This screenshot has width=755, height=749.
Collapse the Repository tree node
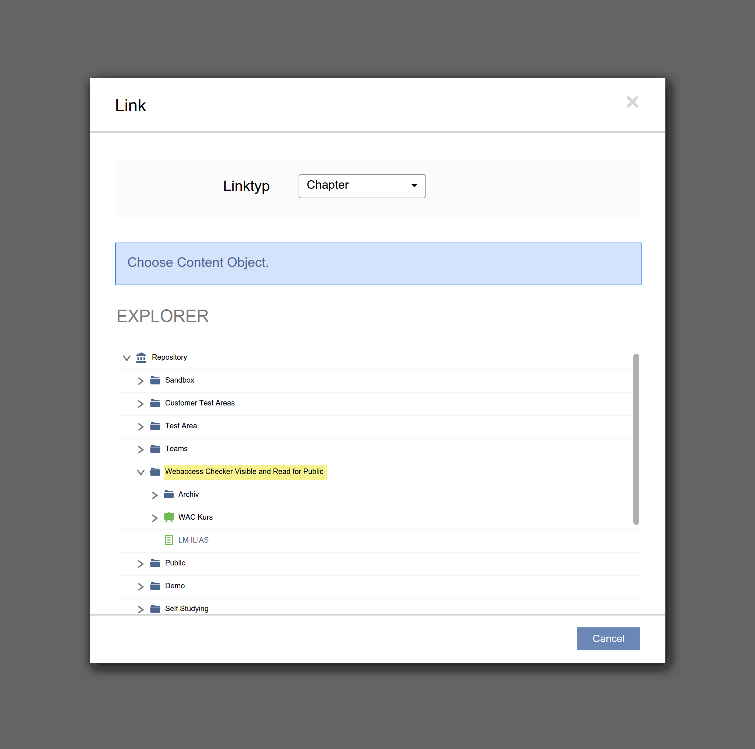click(126, 358)
